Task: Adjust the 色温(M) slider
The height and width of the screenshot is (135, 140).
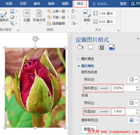Action: click(x=105, y=111)
